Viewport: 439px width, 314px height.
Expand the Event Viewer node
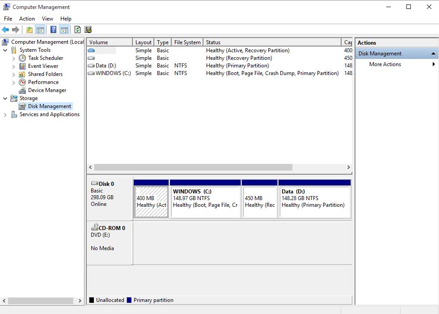pos(14,67)
